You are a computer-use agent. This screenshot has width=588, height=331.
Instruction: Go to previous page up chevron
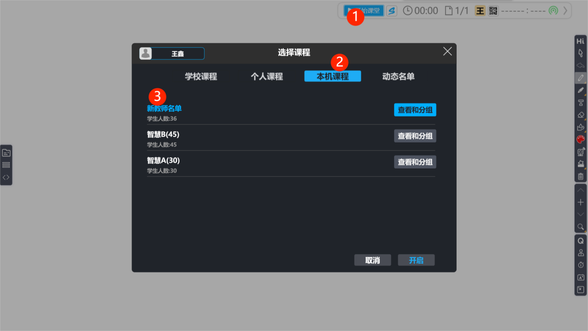[581, 190]
